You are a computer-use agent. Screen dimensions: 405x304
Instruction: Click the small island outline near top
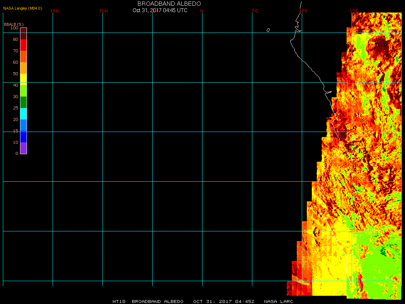[x=268, y=30]
